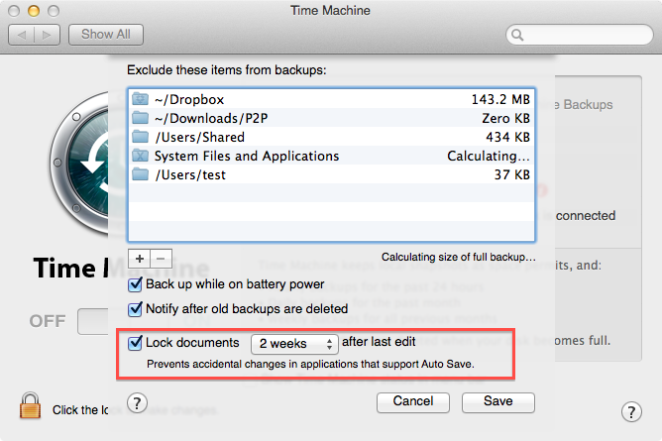
Task: Click the Calculating… value for System Files
Action: pyautogui.click(x=489, y=157)
